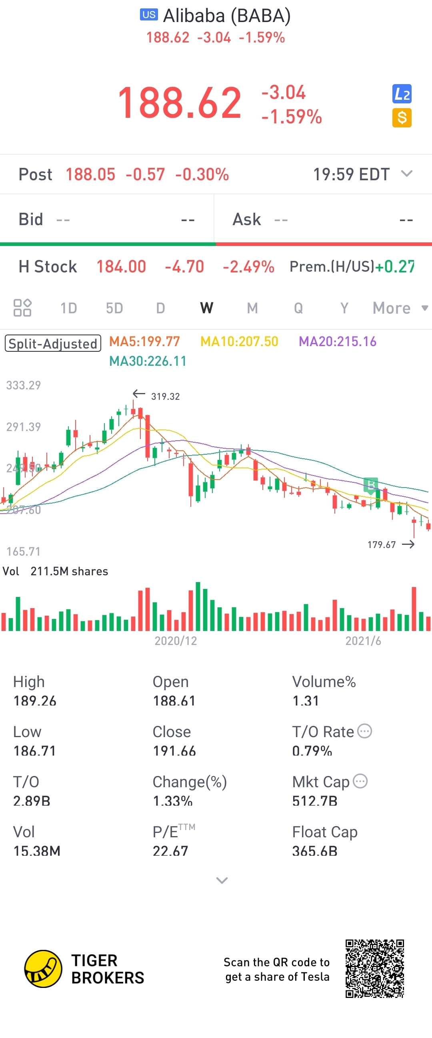This screenshot has width=432, height=1038.
Task: Expand the post-market time dropdown chevron
Action: pyautogui.click(x=407, y=174)
